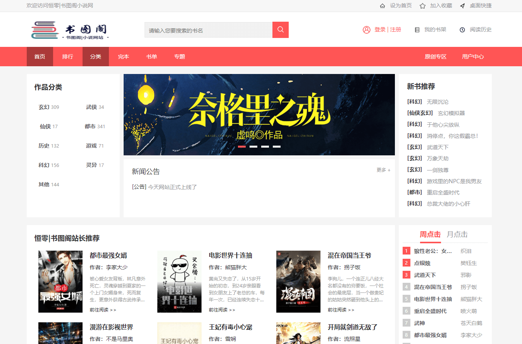This screenshot has height=344, width=522.
Task: Open the 历史 132 category
Action: point(49,146)
